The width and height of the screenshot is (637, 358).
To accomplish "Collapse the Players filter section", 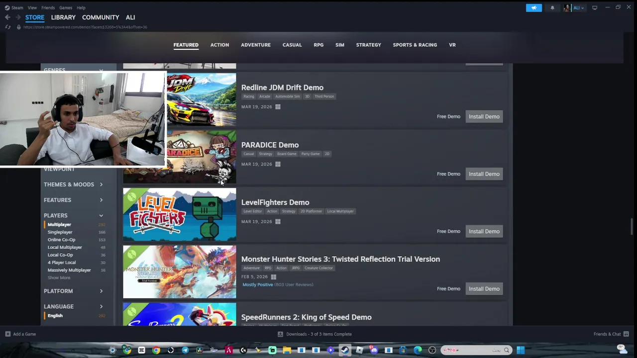I will click(x=74, y=216).
